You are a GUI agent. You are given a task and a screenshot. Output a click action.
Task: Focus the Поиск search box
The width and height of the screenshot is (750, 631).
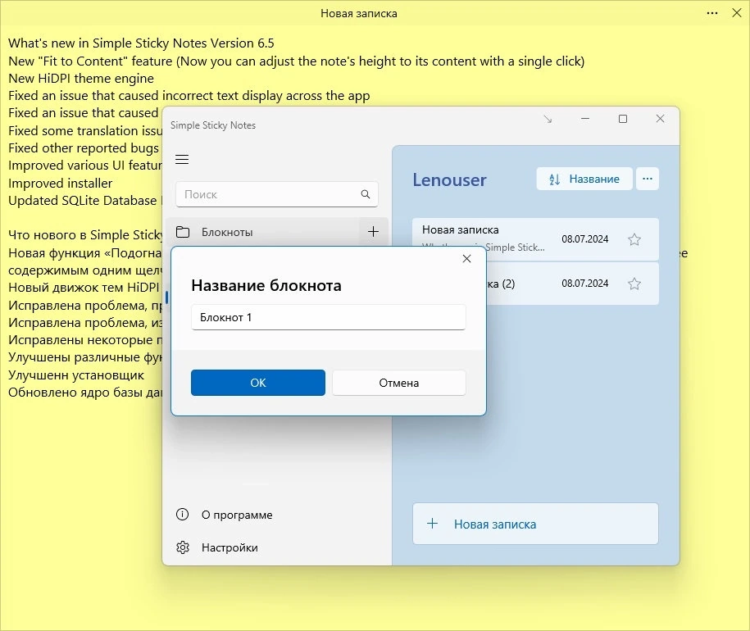click(276, 194)
